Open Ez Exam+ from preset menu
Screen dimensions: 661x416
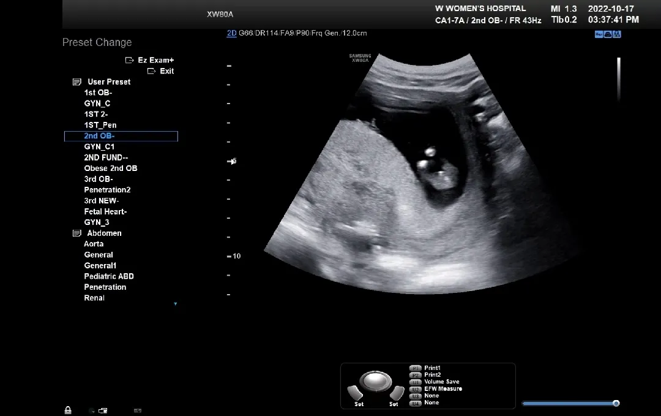tap(156, 60)
